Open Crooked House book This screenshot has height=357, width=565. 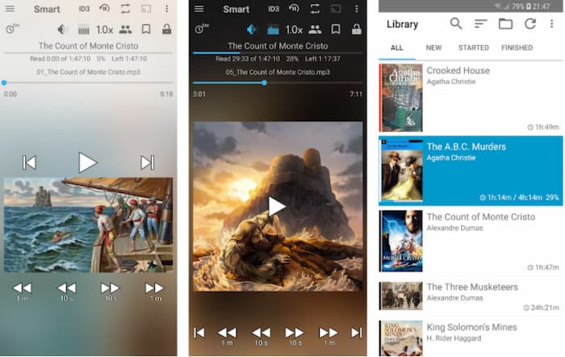471,98
